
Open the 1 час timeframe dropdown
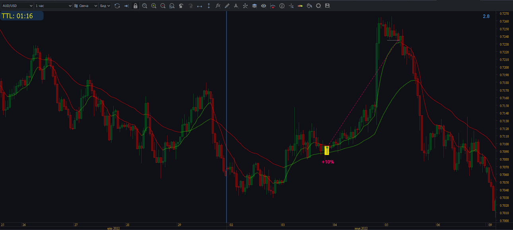point(54,6)
